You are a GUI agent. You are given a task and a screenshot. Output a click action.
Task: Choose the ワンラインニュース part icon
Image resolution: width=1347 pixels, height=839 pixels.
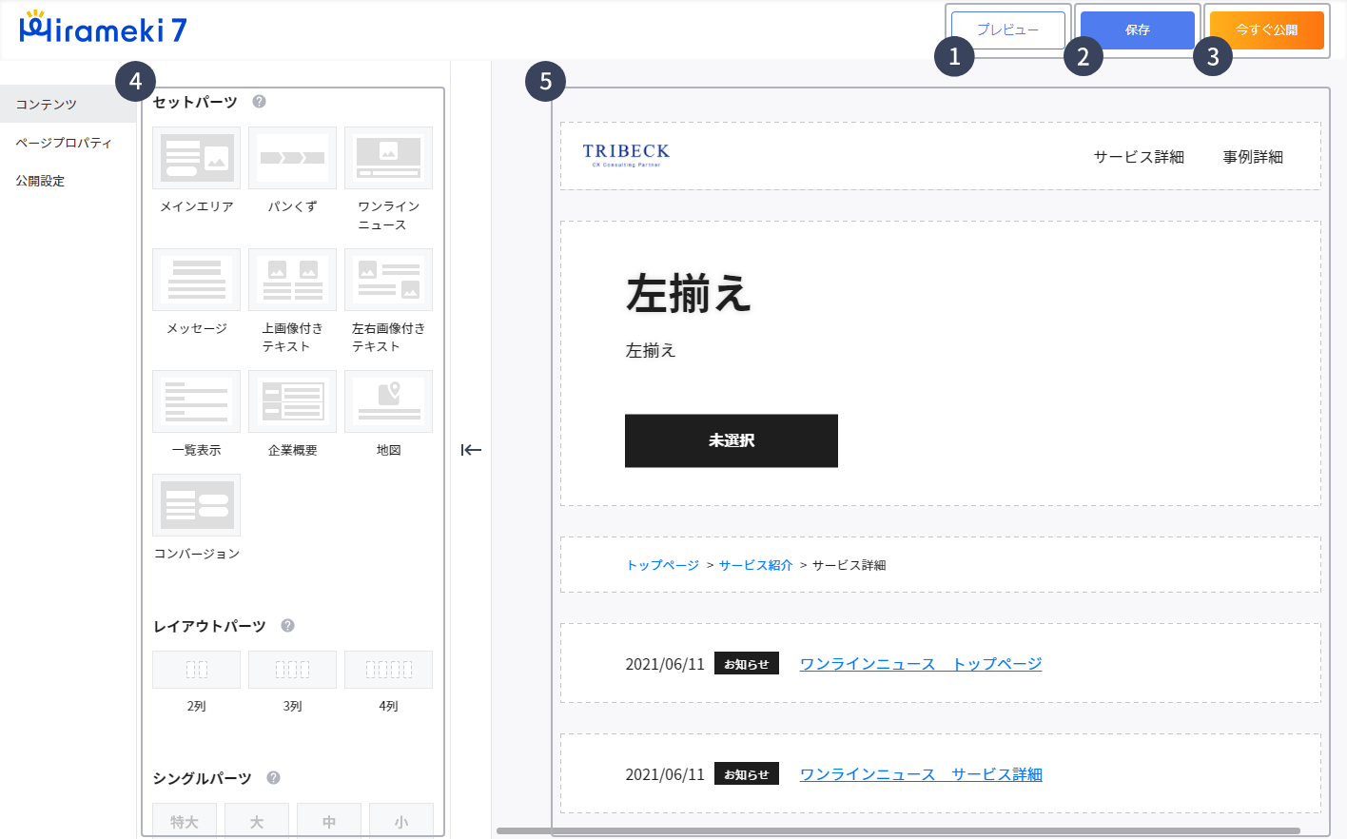(388, 158)
